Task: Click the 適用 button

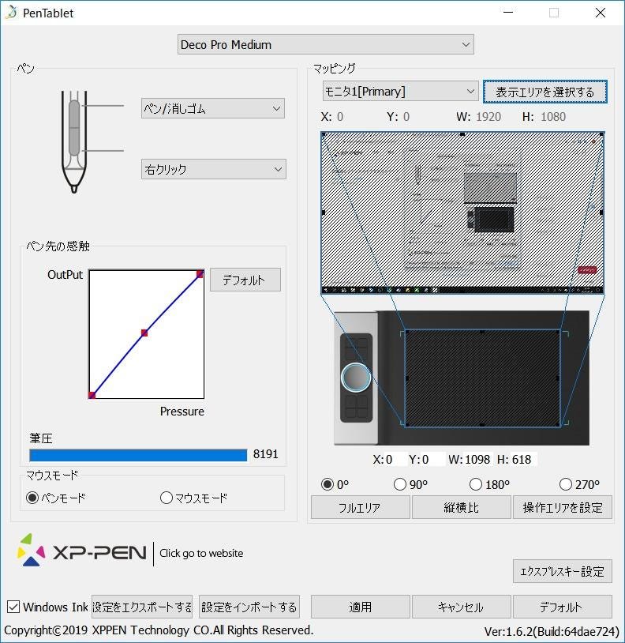Action: click(361, 607)
